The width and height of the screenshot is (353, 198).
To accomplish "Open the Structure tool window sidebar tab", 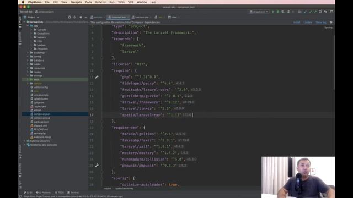I will click(x=20, y=152).
